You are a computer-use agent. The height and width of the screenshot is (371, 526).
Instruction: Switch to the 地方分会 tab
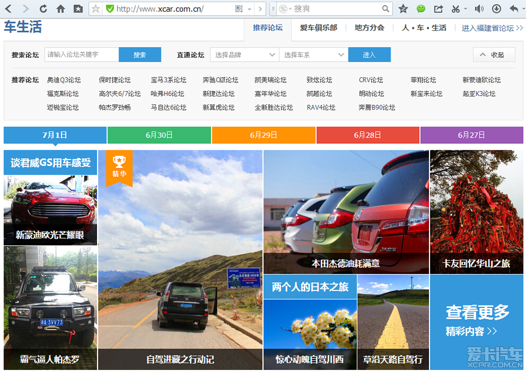[x=369, y=28]
